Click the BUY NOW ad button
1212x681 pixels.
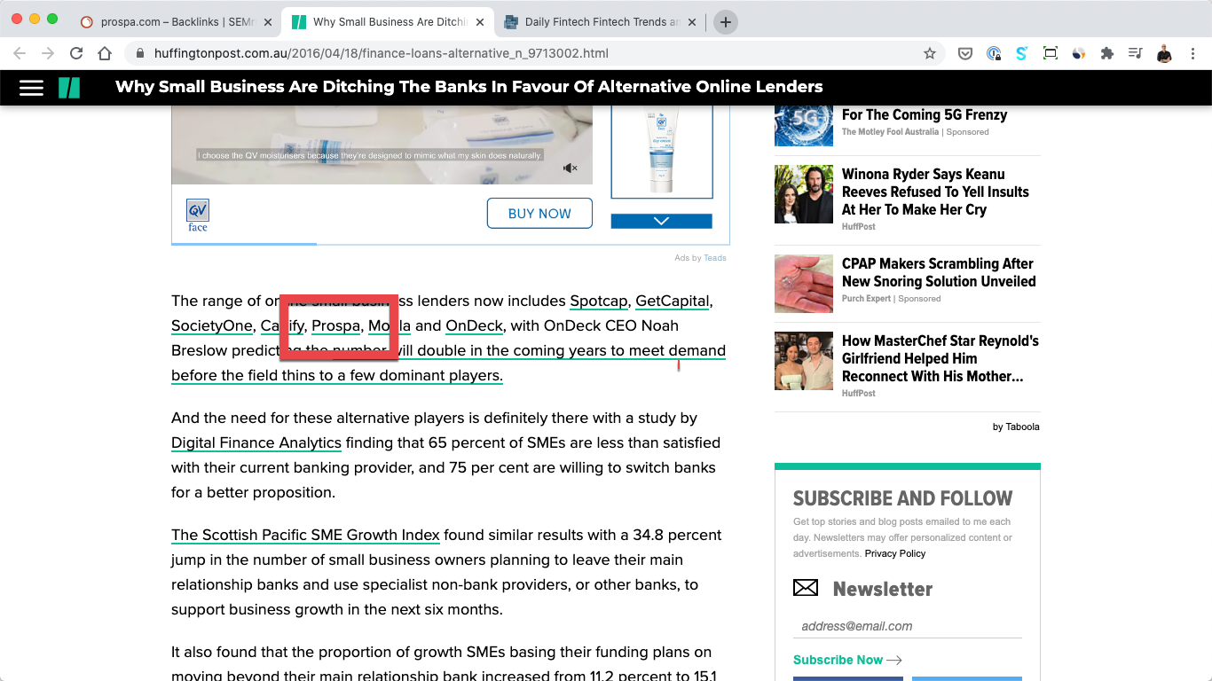click(x=539, y=214)
